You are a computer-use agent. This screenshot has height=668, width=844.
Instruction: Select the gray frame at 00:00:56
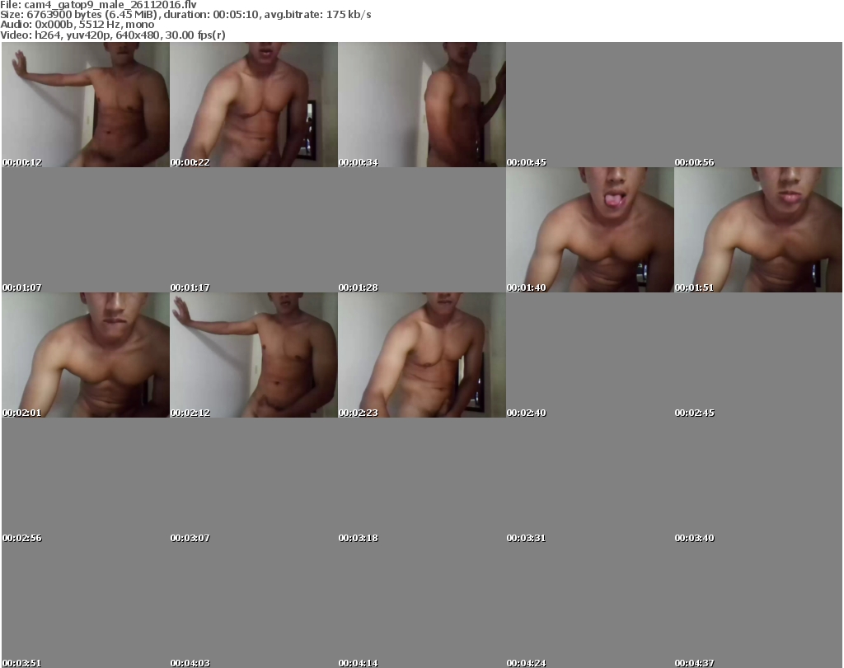(x=757, y=105)
